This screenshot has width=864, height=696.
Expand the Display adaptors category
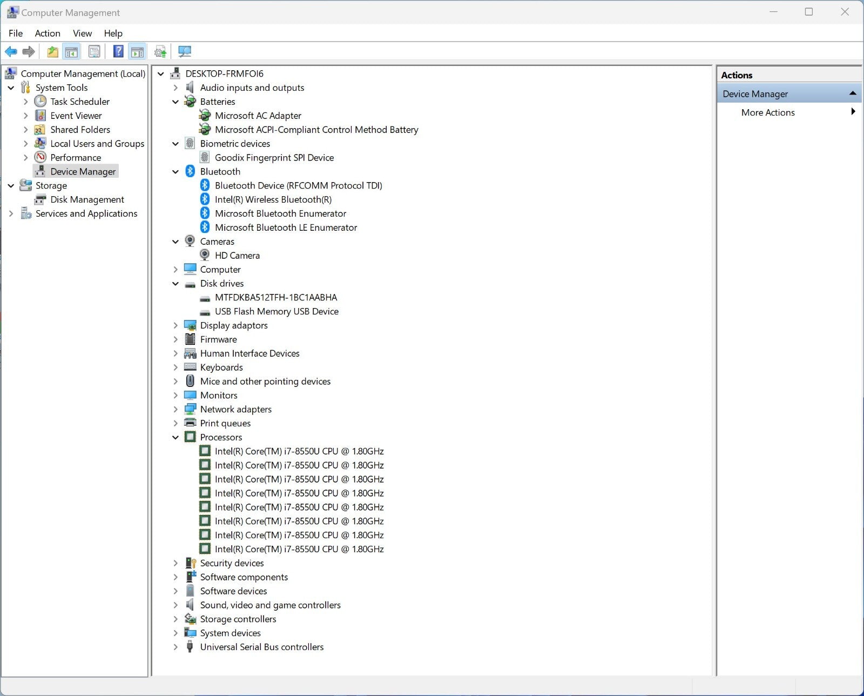[175, 325]
